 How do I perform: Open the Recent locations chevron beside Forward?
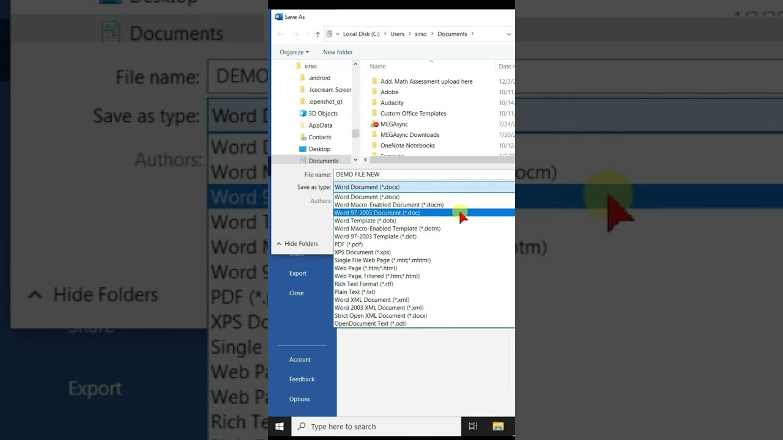coord(306,34)
